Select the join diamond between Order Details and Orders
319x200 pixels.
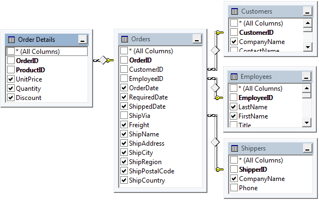pos(103,60)
